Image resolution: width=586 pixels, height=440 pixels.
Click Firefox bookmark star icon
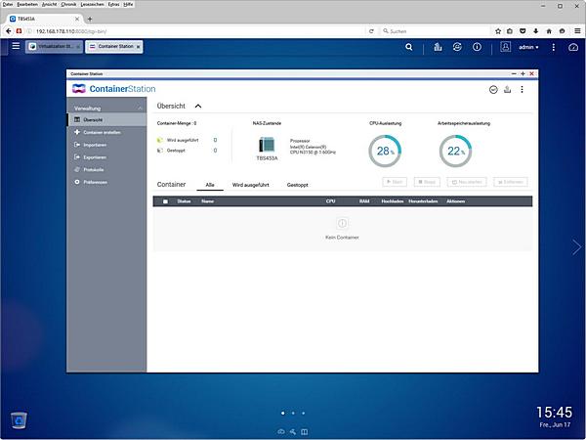click(x=498, y=31)
